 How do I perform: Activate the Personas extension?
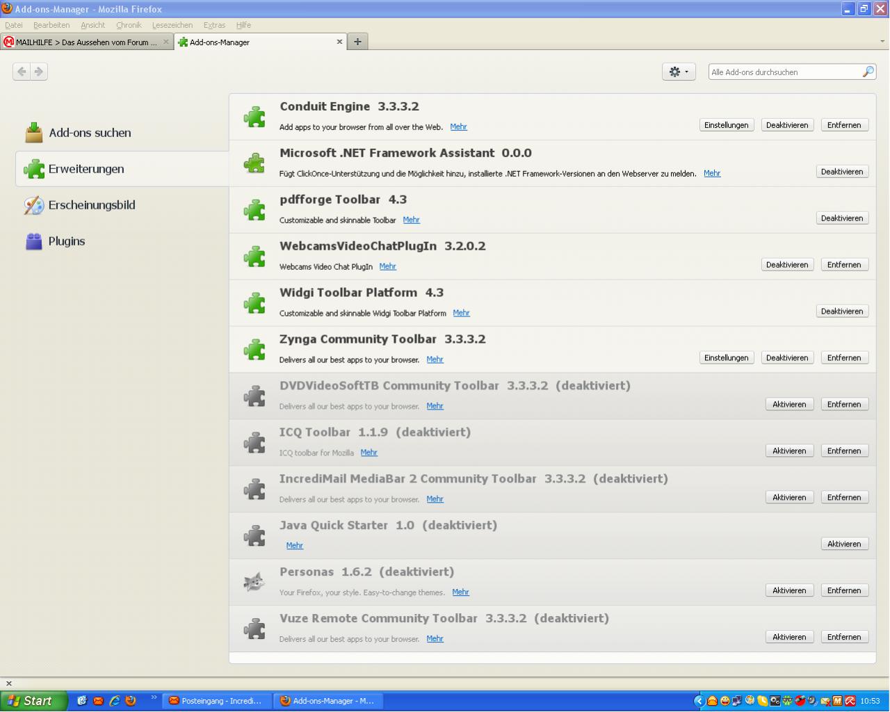point(789,591)
